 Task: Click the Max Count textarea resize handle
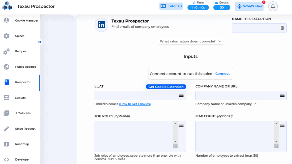pos(277,146)
